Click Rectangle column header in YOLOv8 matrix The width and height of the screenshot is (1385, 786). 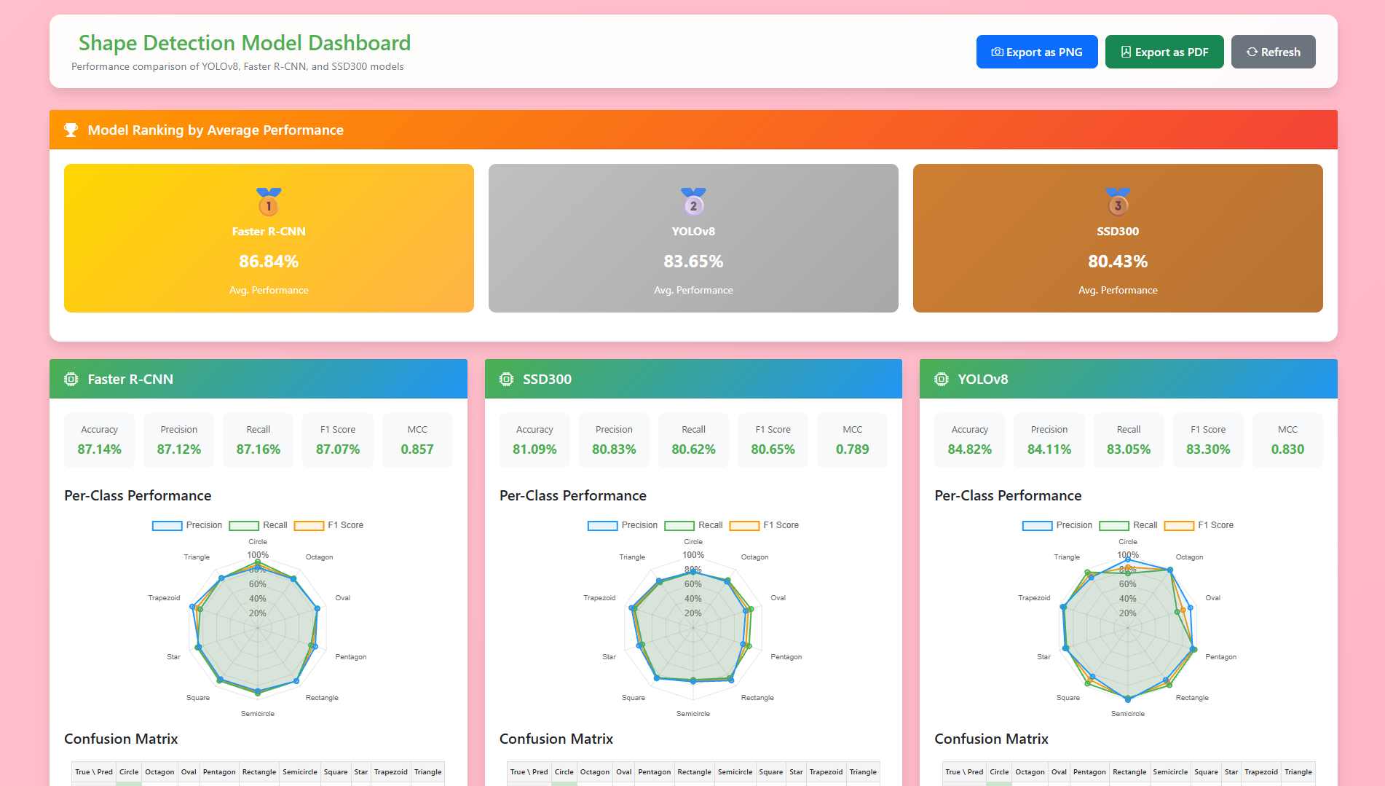[1129, 772]
